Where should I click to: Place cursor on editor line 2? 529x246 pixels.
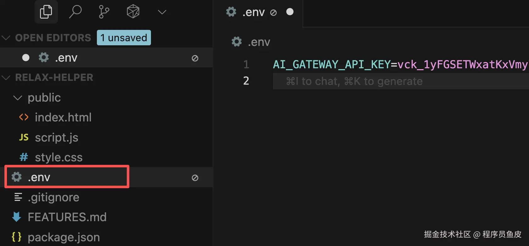point(377,81)
